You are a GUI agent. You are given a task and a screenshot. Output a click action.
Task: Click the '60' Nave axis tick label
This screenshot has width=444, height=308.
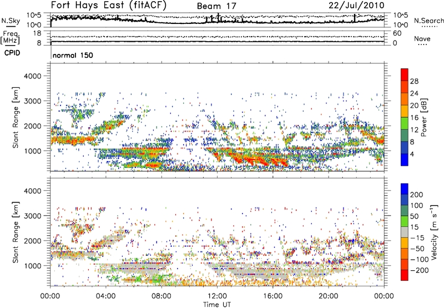(397, 33)
